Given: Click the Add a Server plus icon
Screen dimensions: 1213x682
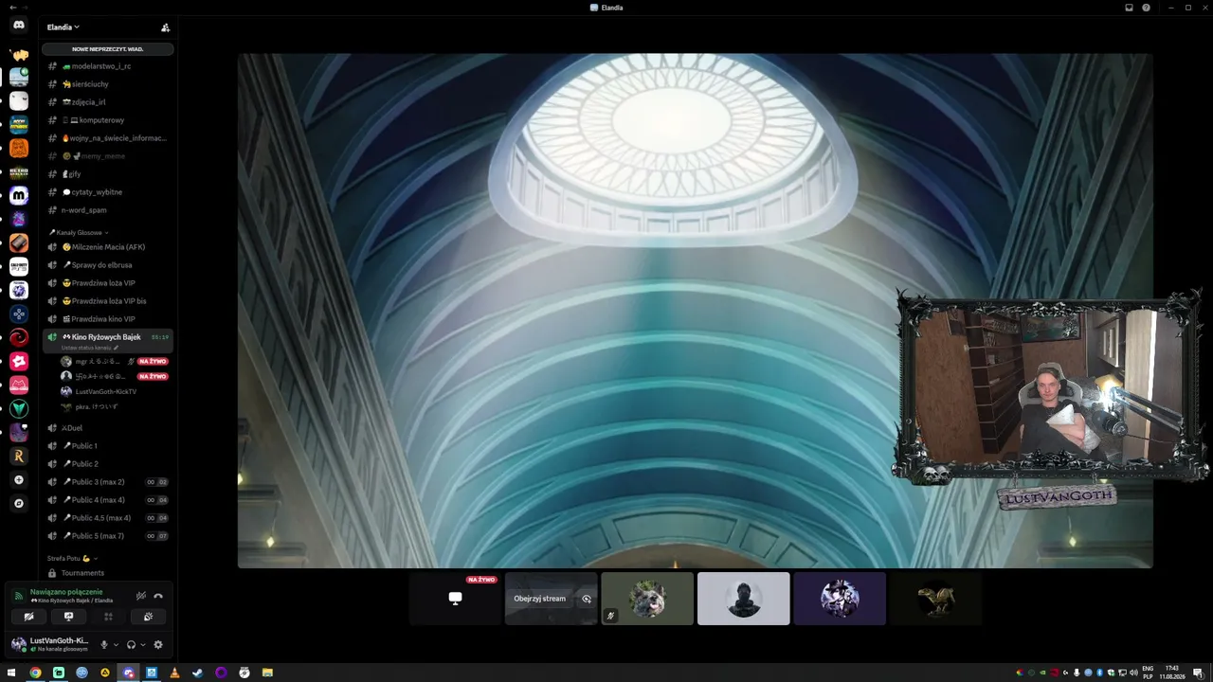Looking at the screenshot, I should click(19, 480).
